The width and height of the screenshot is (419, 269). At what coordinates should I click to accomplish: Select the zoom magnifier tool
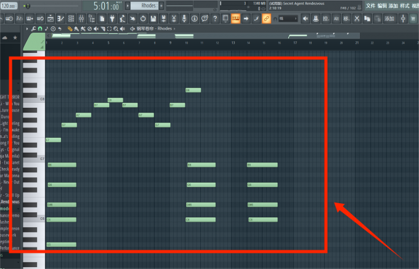click(116, 28)
